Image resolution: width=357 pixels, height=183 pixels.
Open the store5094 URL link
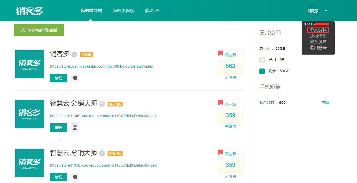click(x=102, y=66)
